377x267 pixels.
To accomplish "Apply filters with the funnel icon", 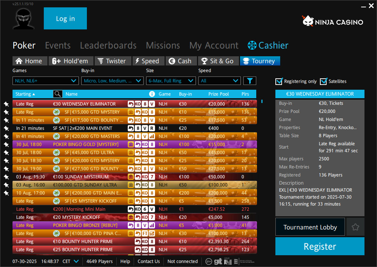I will click(250, 81).
